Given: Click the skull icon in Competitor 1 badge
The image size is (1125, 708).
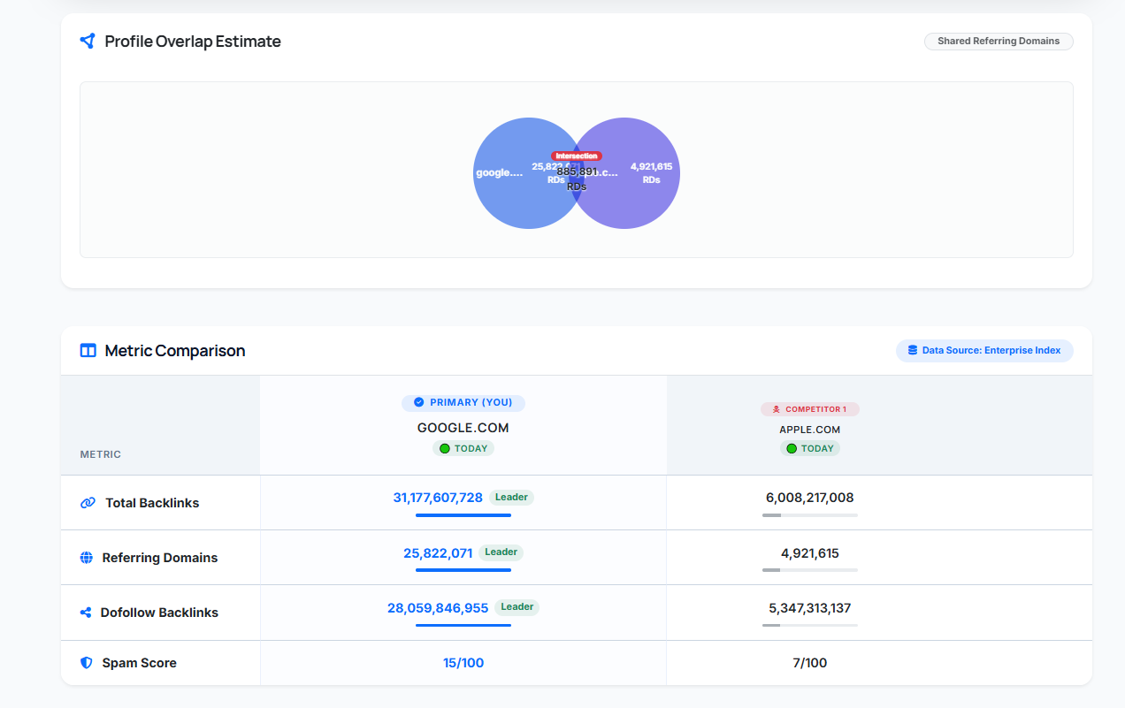Looking at the screenshot, I should [x=776, y=409].
